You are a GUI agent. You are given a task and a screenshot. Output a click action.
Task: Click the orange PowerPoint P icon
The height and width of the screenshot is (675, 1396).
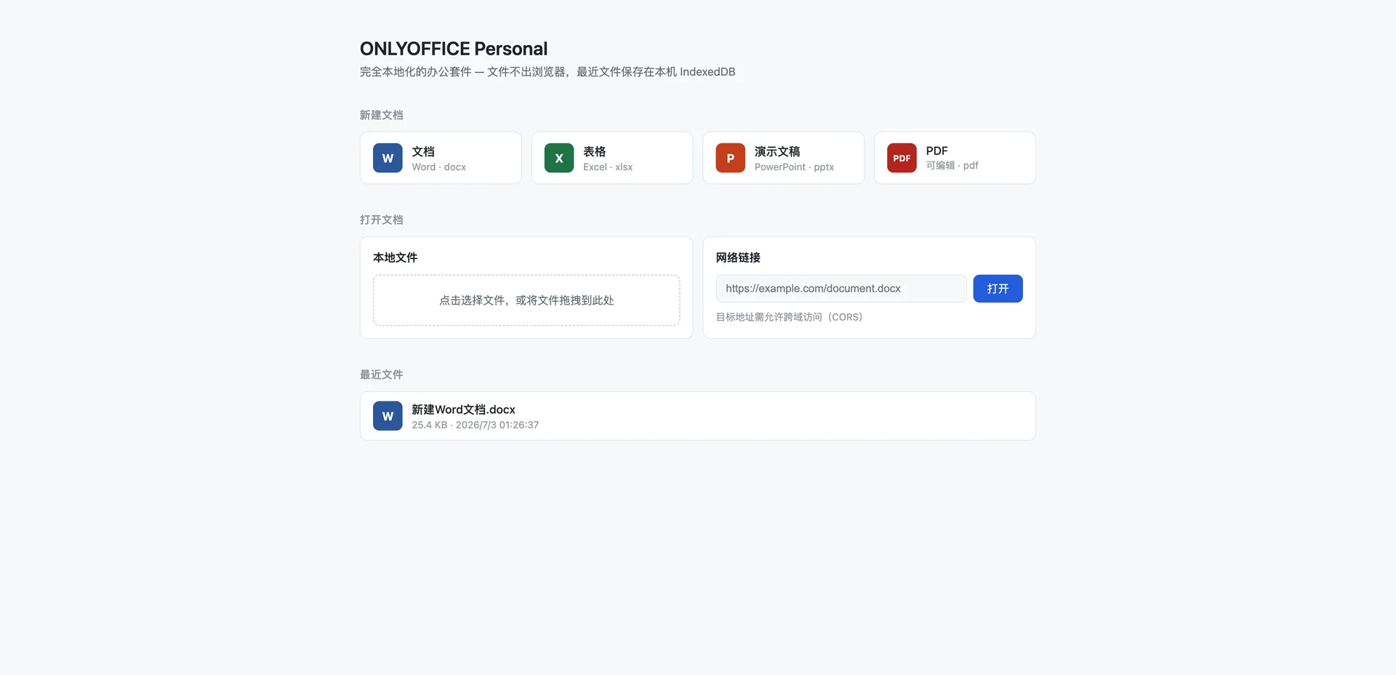coord(730,158)
